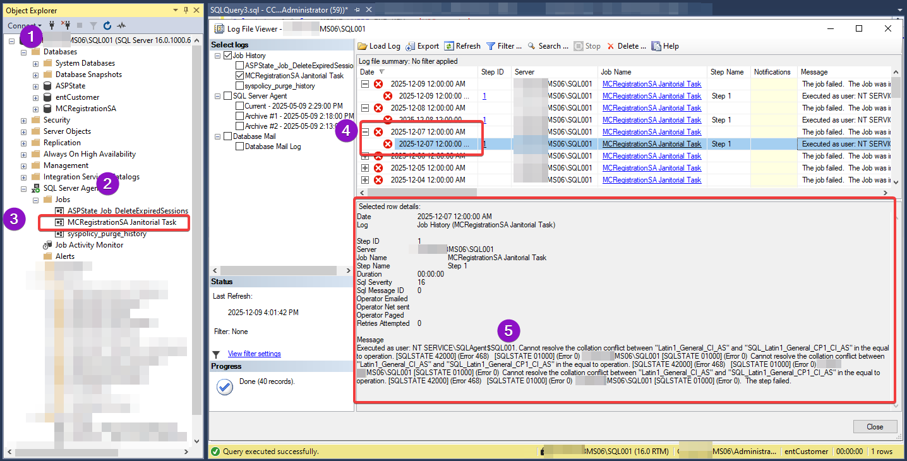Refresh the Log File Viewer
This screenshot has width=907, height=461.
[x=462, y=46]
